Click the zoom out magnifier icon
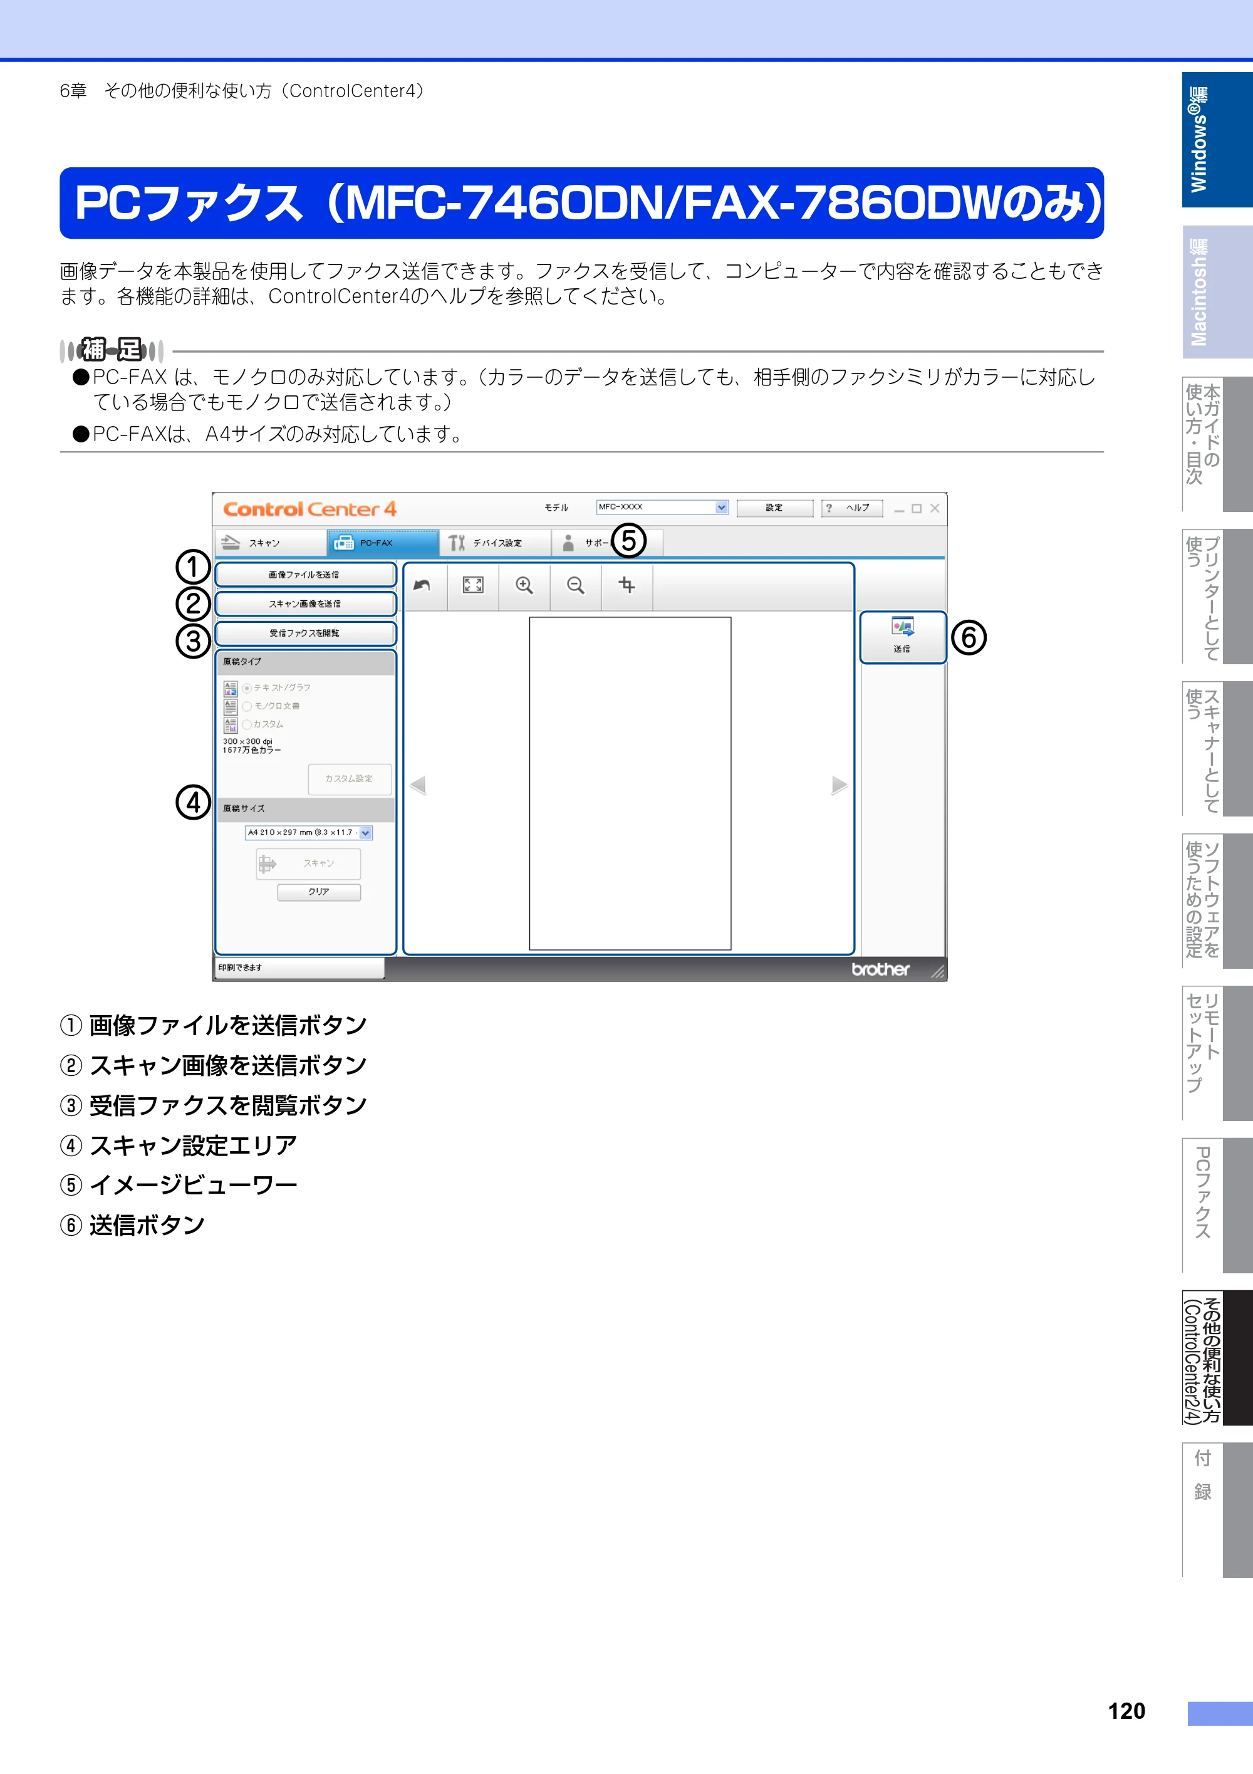 click(576, 586)
